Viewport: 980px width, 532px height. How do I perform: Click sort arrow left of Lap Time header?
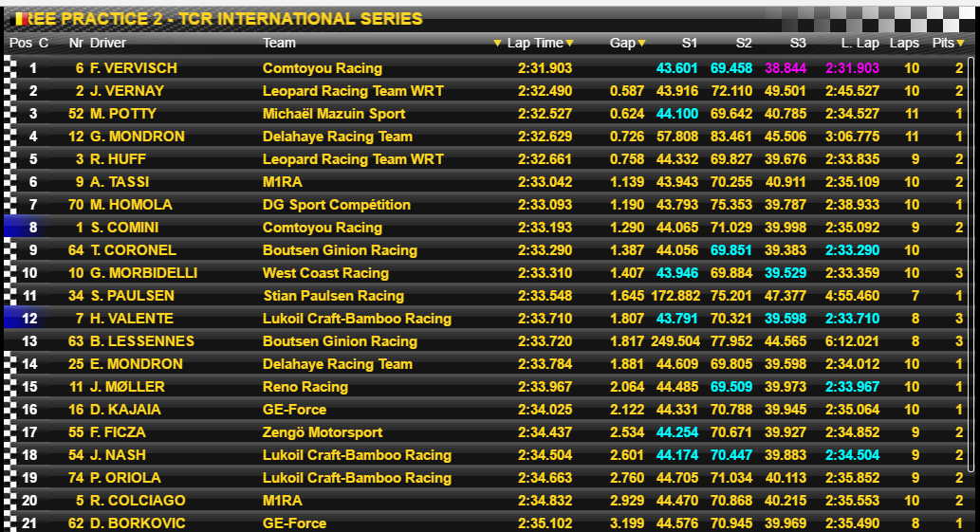tap(497, 43)
